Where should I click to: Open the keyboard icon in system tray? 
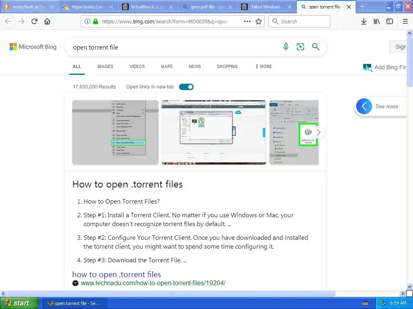365,303
